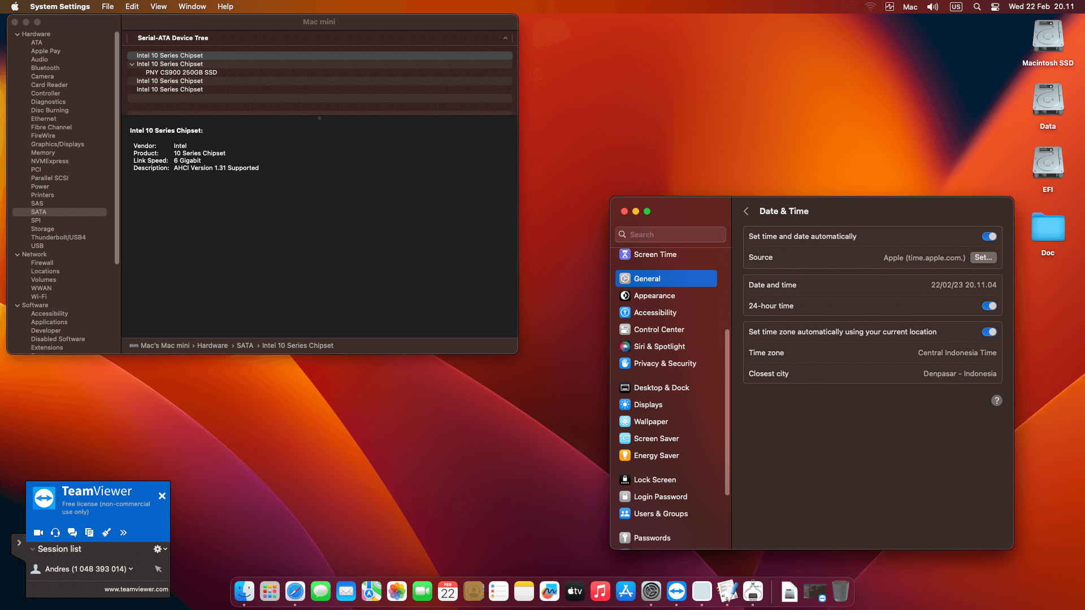Click the volume icon in menu bar
The height and width of the screenshot is (610, 1085).
point(932,7)
